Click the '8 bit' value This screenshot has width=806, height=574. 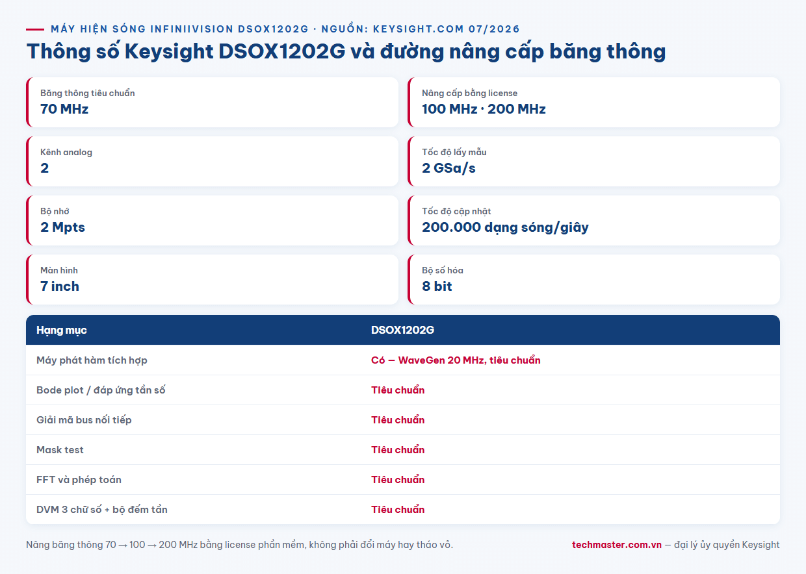coord(437,286)
